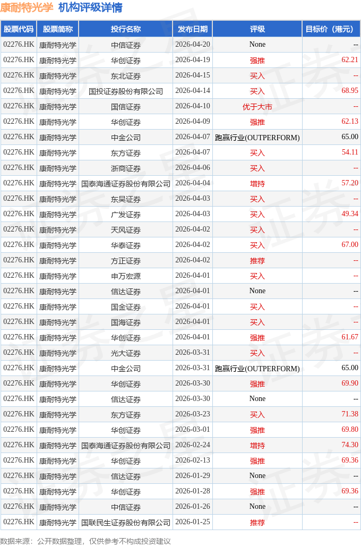Click the 康耐特光学 title text

pos(27,7)
